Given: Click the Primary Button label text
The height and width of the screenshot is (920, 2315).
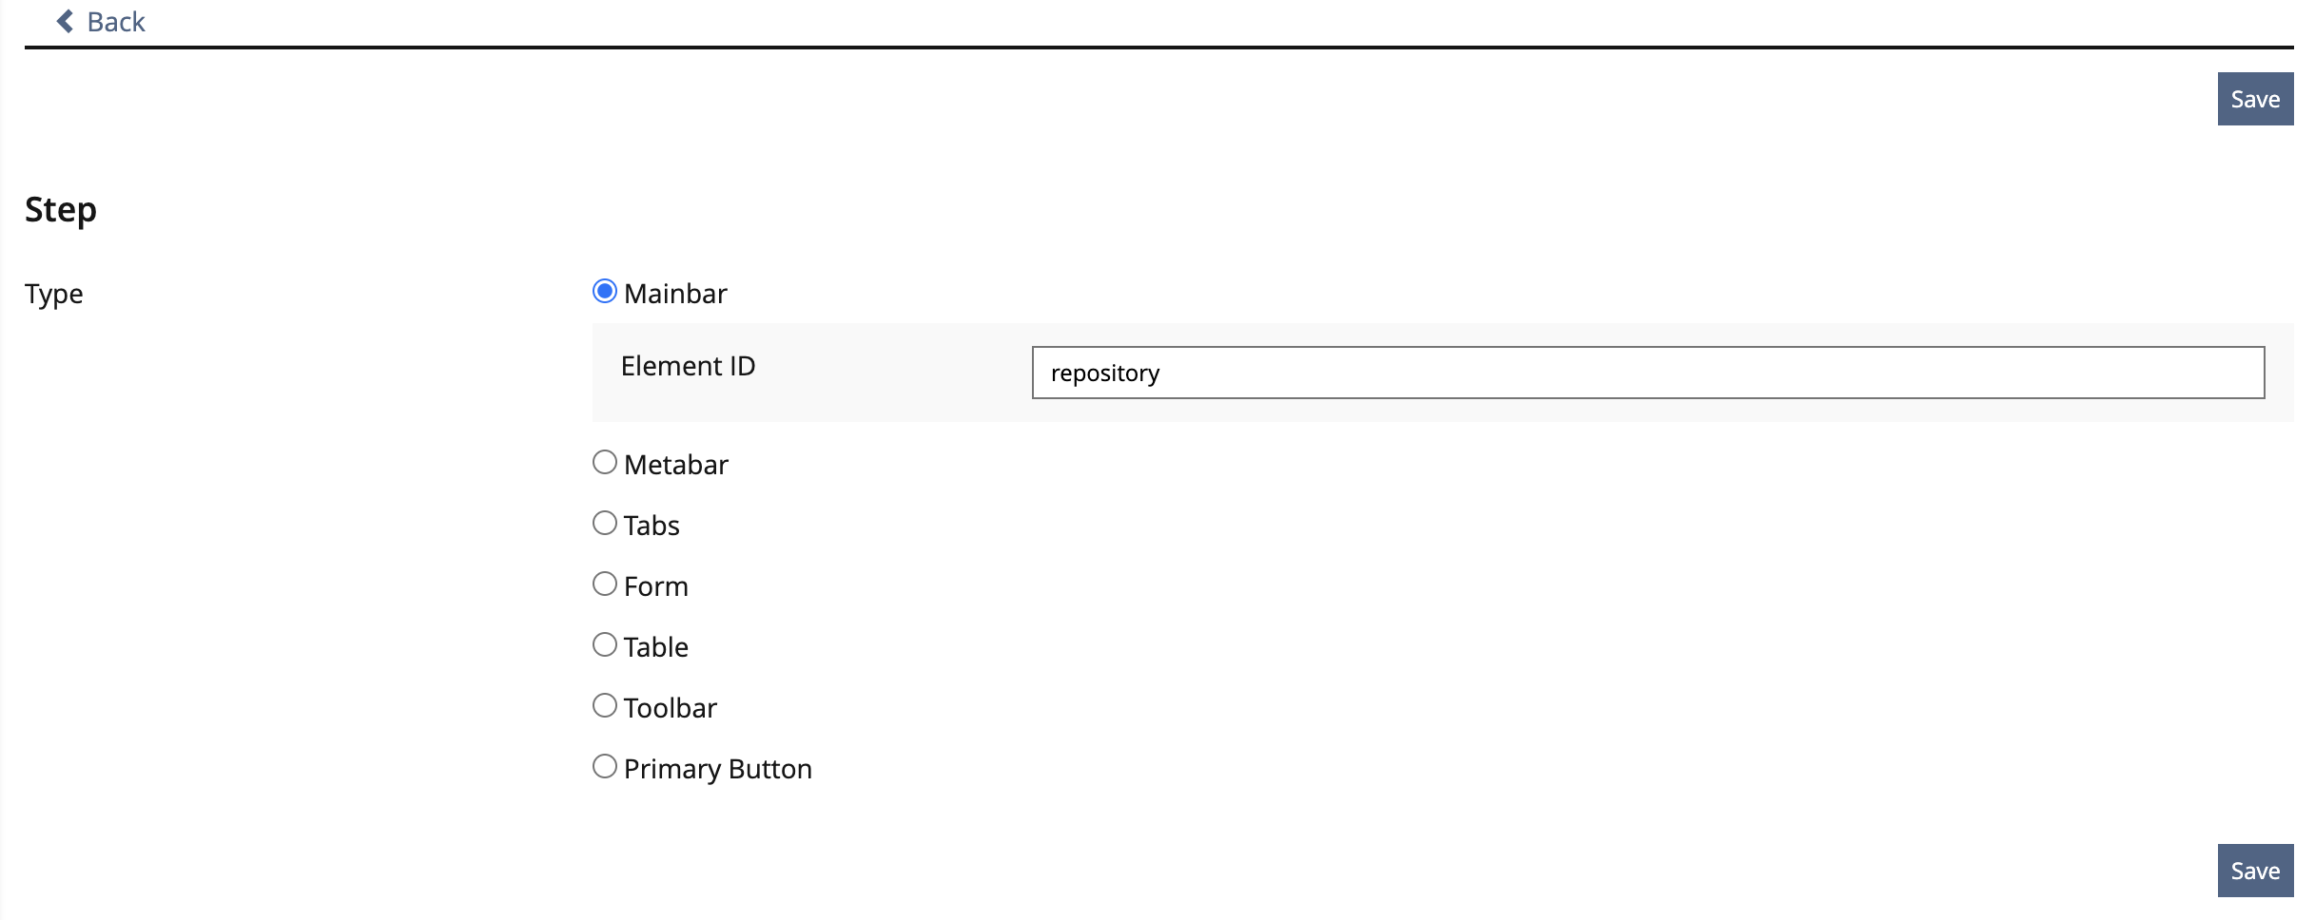Looking at the screenshot, I should click(x=718, y=769).
